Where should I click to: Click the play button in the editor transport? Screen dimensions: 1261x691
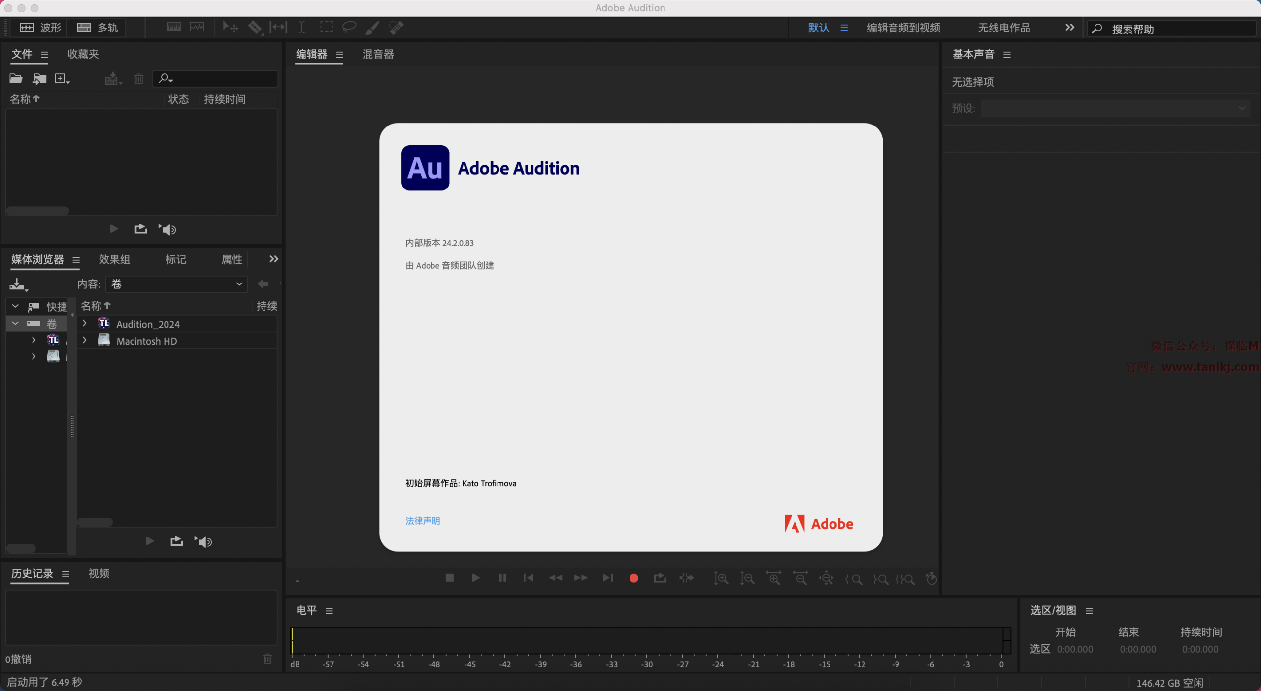(475, 578)
